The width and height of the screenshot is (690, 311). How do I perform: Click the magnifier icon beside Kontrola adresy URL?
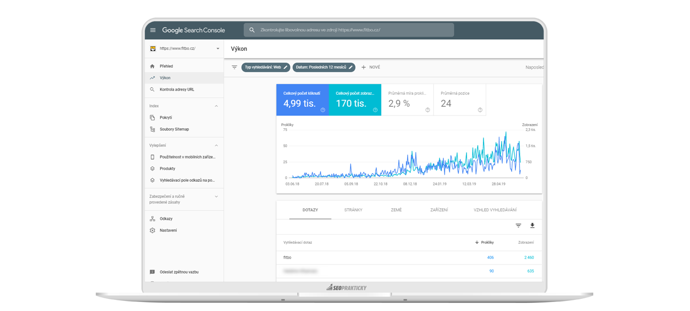pyautogui.click(x=152, y=90)
